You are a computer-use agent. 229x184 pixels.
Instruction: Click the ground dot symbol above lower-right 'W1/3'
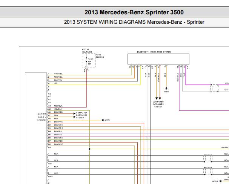coord(166,88)
